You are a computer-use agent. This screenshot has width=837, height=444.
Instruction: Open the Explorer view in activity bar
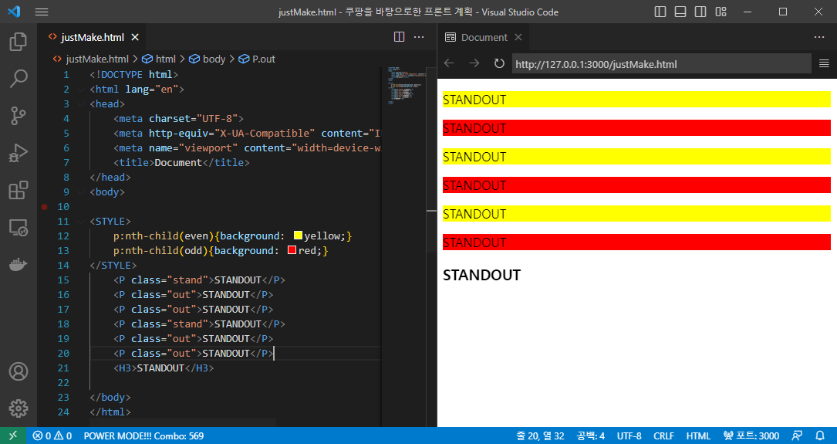tap(19, 42)
